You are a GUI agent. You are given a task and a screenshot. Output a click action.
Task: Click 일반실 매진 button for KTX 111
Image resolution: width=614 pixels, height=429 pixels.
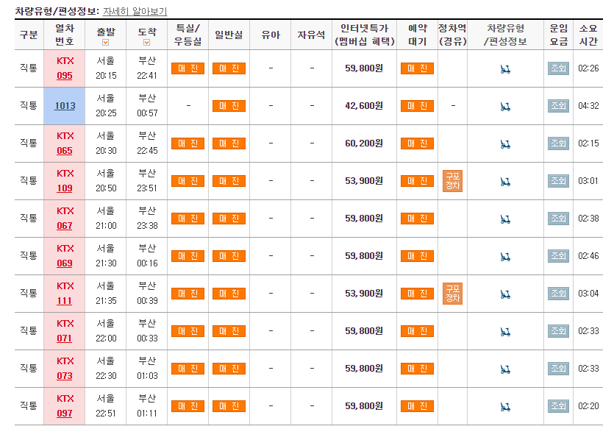(x=229, y=294)
